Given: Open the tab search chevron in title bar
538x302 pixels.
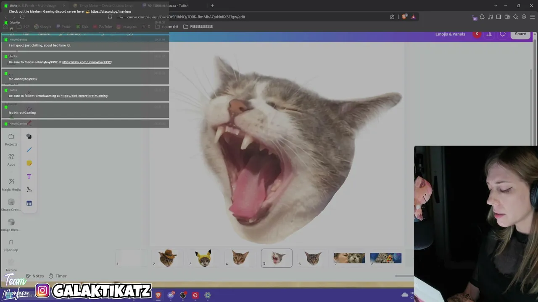Looking at the screenshot, I should point(496,5).
